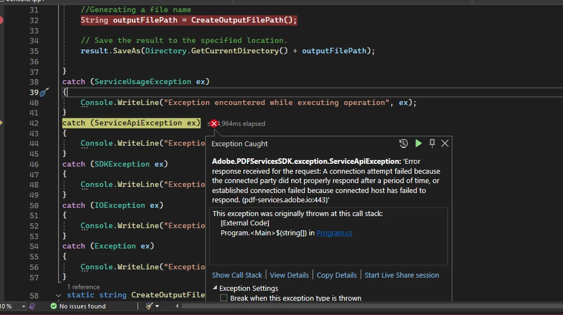Click catch (Exception ex) on line 54
The width and height of the screenshot is (563, 315).
[108, 246]
